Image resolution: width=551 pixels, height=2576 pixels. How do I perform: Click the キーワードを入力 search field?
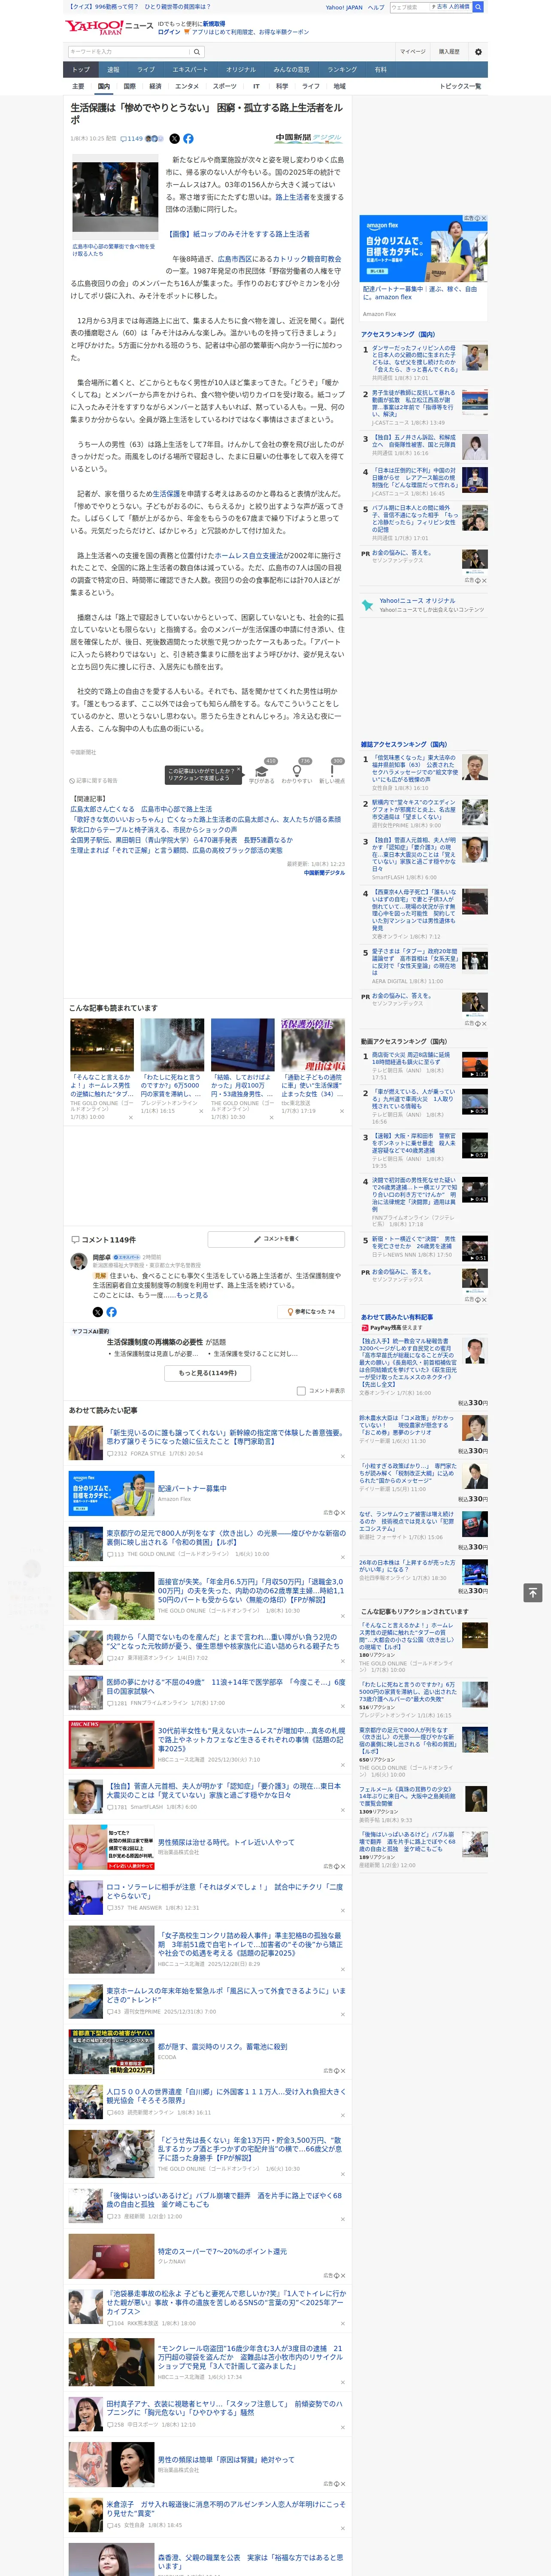[x=129, y=52]
